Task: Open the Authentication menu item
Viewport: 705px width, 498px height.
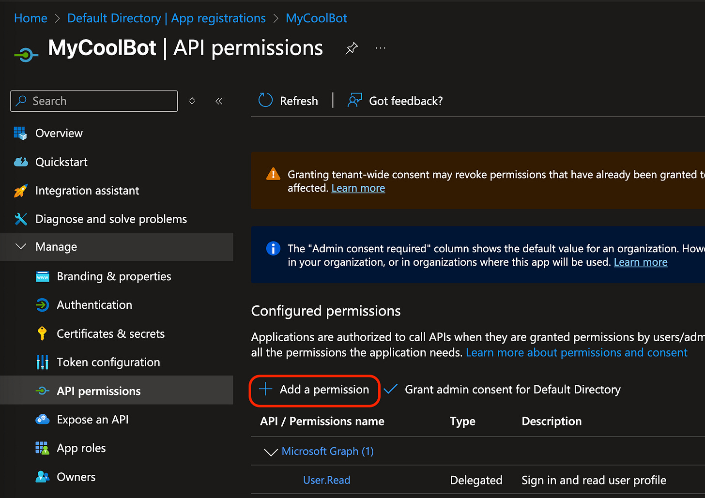Action: (94, 305)
